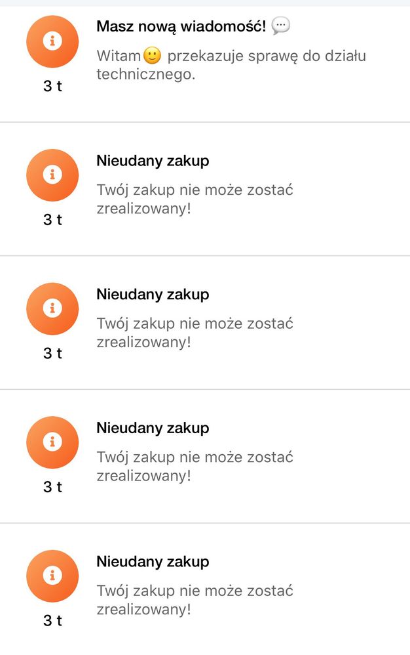Open the first "Nieudany zakup" title
Viewport: 410px width, 655px height.
click(x=153, y=161)
